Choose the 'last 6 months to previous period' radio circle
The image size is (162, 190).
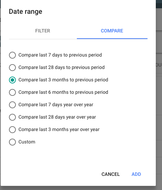(12, 92)
